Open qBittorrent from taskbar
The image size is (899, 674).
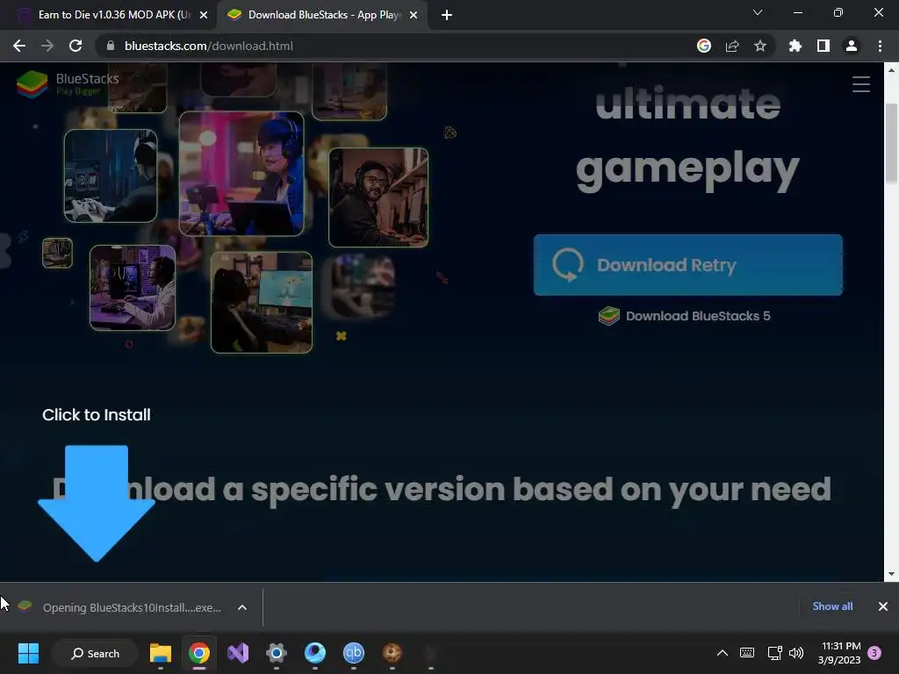coord(354,653)
